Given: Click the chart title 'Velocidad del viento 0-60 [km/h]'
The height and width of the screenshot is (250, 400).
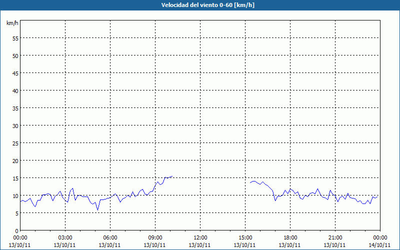Looking at the screenshot, I should pos(208,5).
